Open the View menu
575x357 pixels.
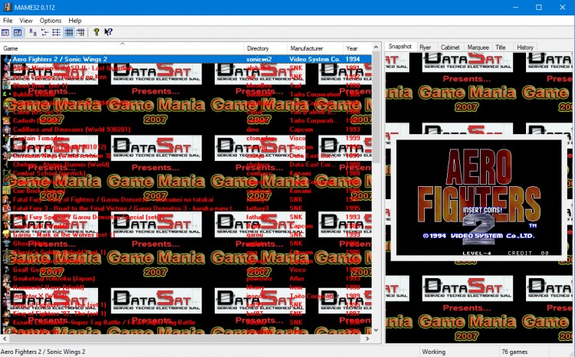[25, 21]
